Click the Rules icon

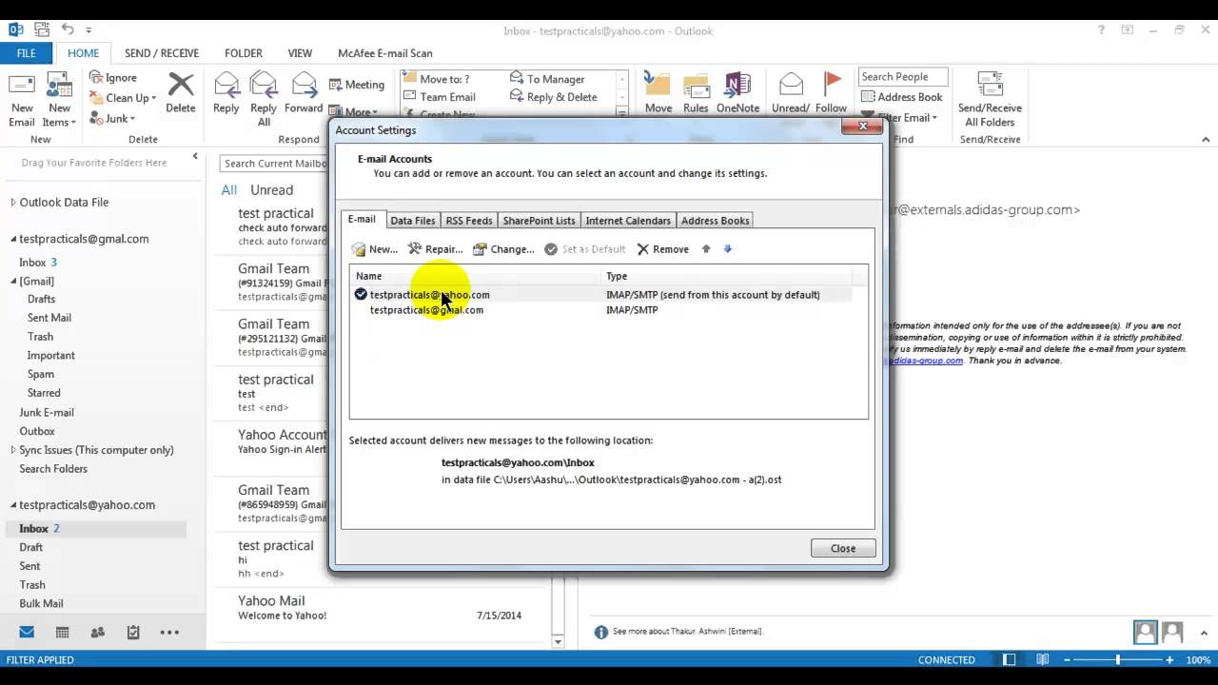click(696, 86)
